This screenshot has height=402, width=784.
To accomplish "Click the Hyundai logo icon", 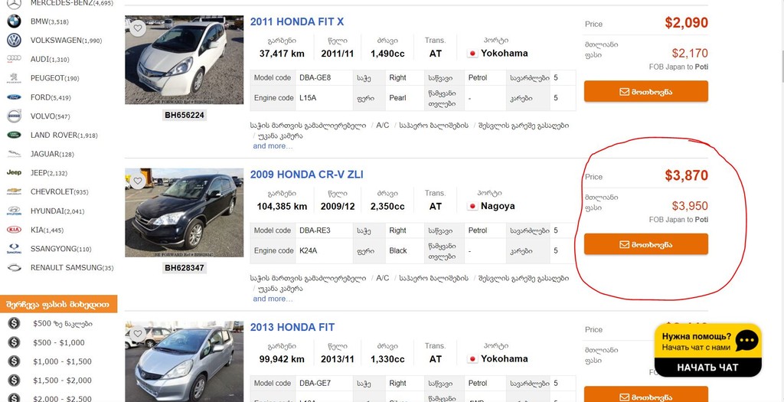I will click(14, 211).
